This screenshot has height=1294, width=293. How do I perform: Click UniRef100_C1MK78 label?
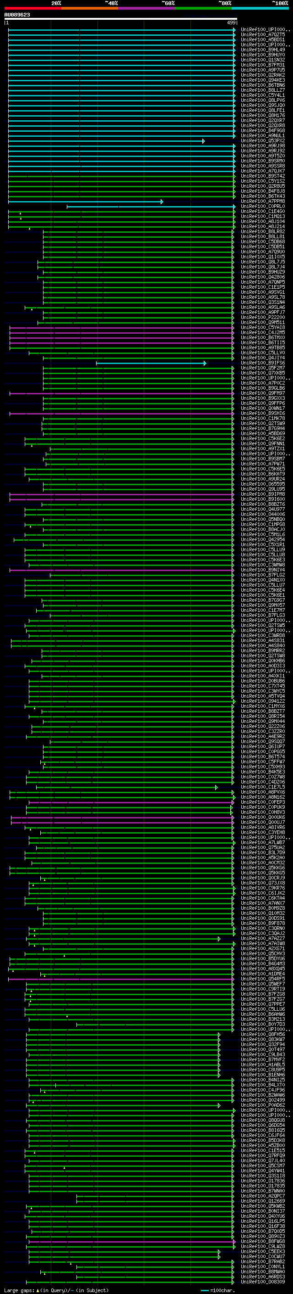click(263, 419)
